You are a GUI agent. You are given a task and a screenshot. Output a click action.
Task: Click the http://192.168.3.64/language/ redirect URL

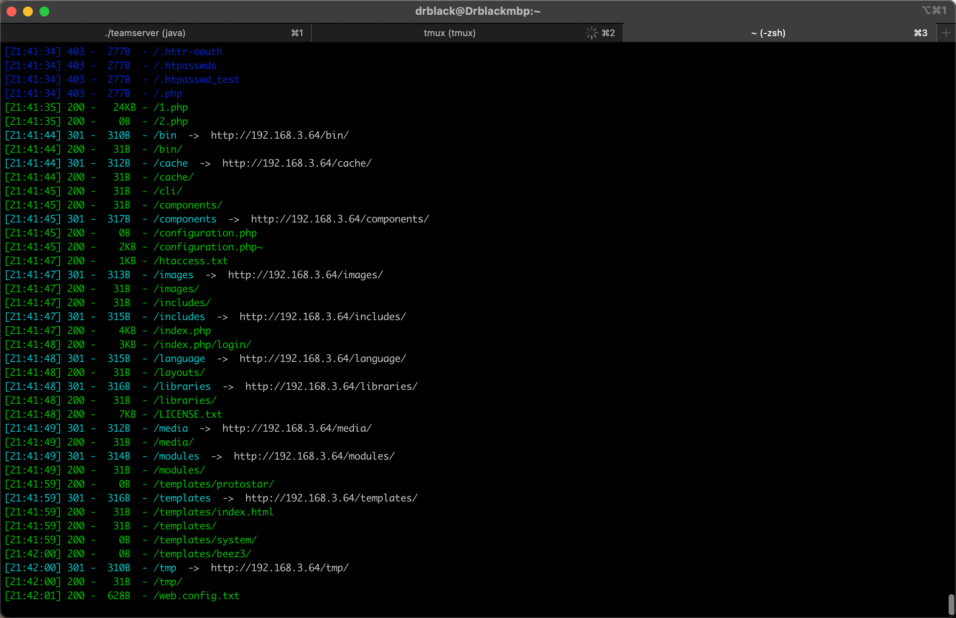coord(323,359)
